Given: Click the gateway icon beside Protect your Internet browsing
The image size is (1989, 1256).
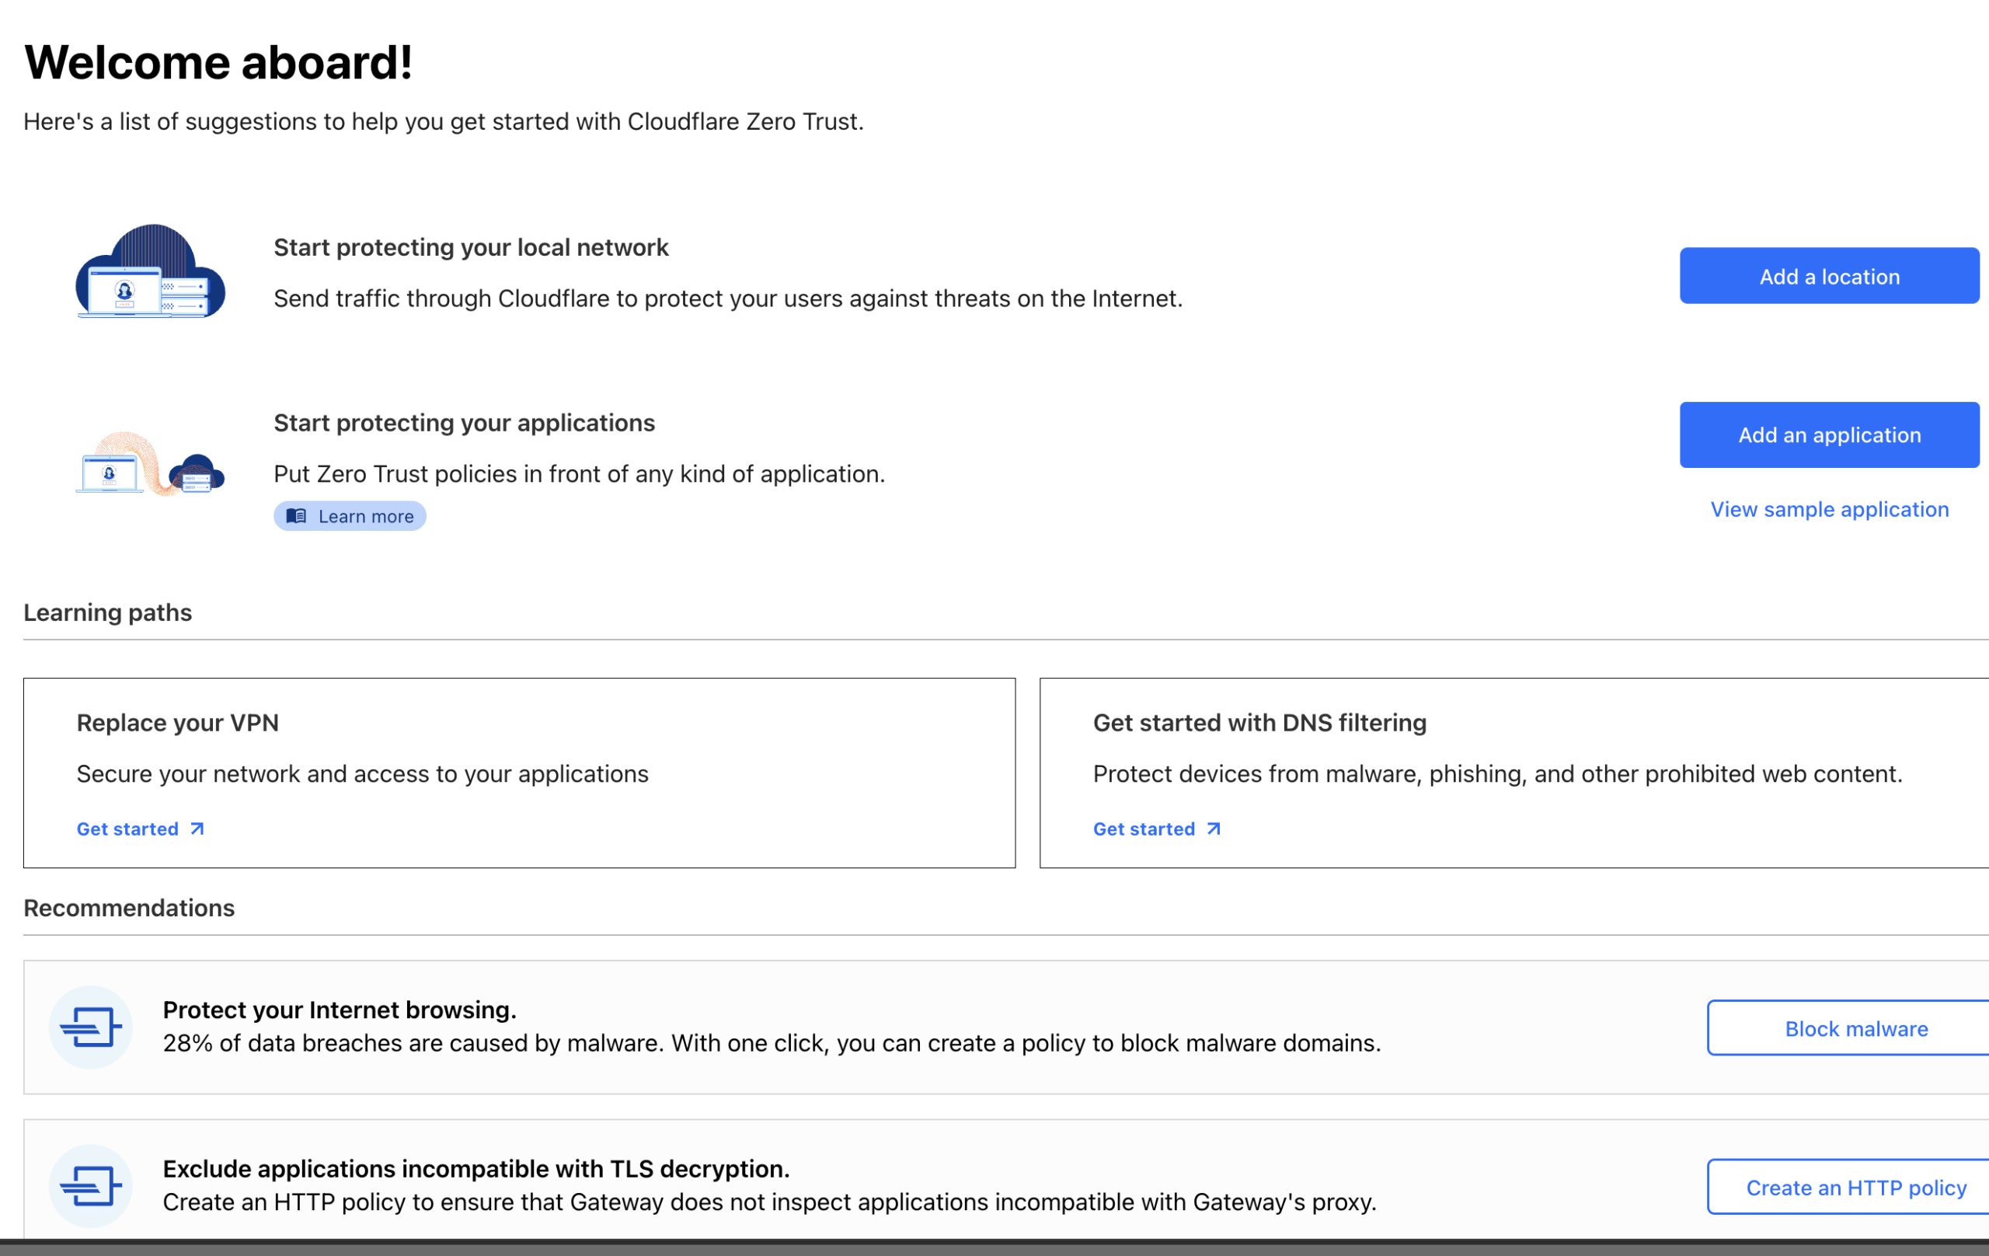Looking at the screenshot, I should pos(91,1027).
